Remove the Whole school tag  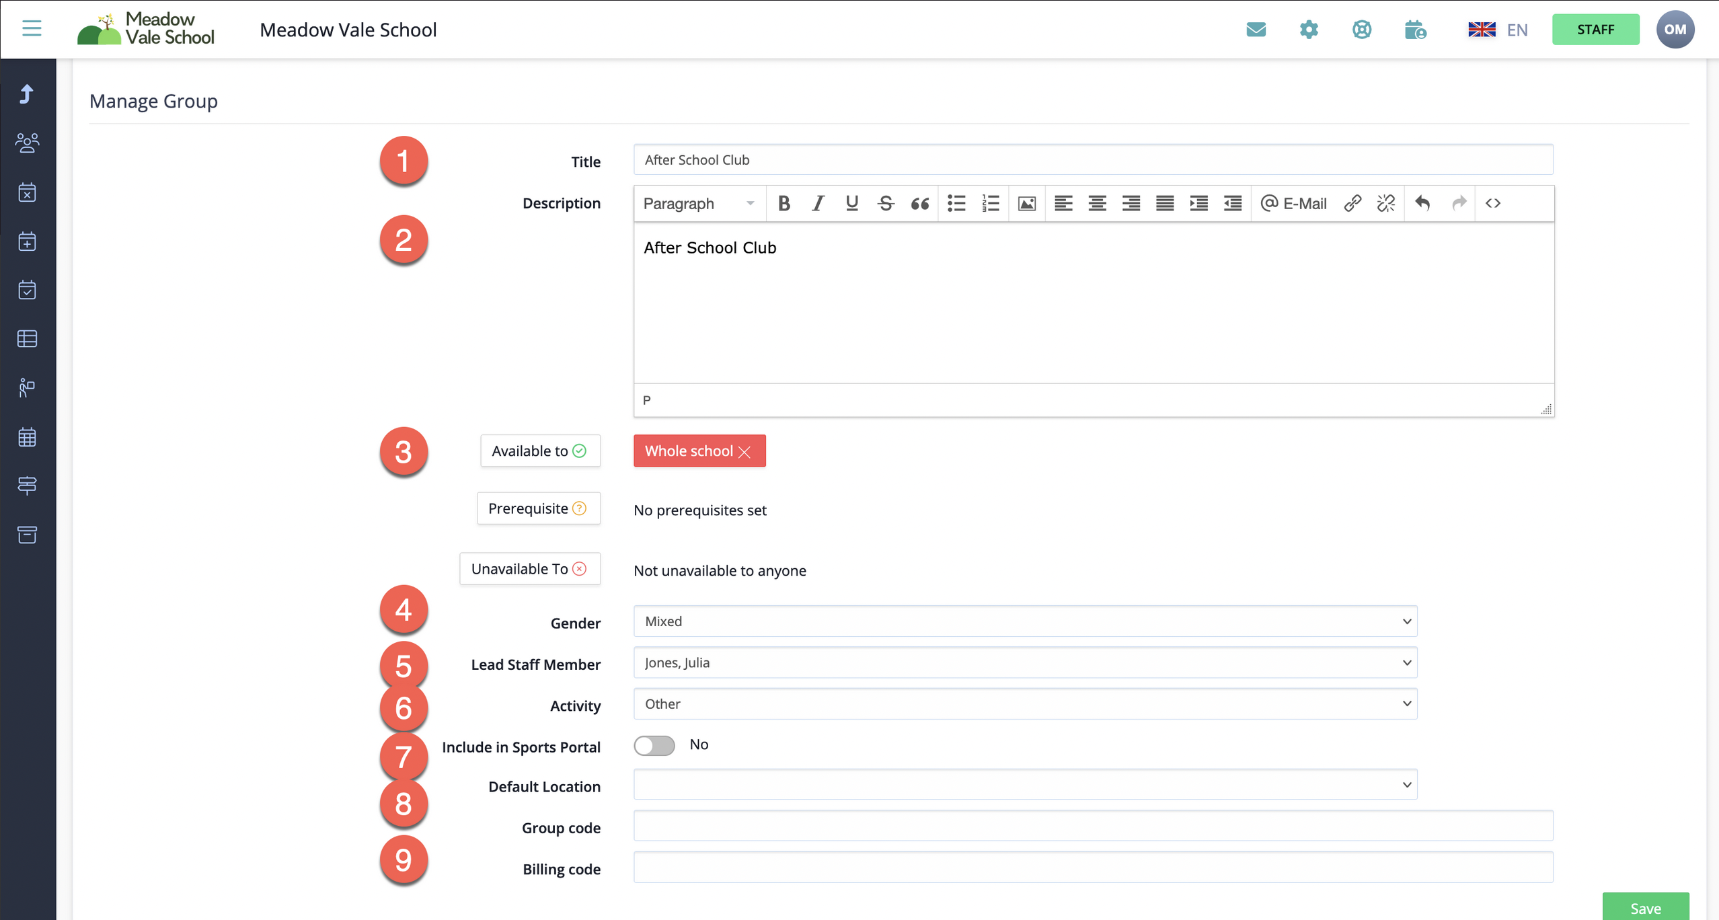pos(744,452)
